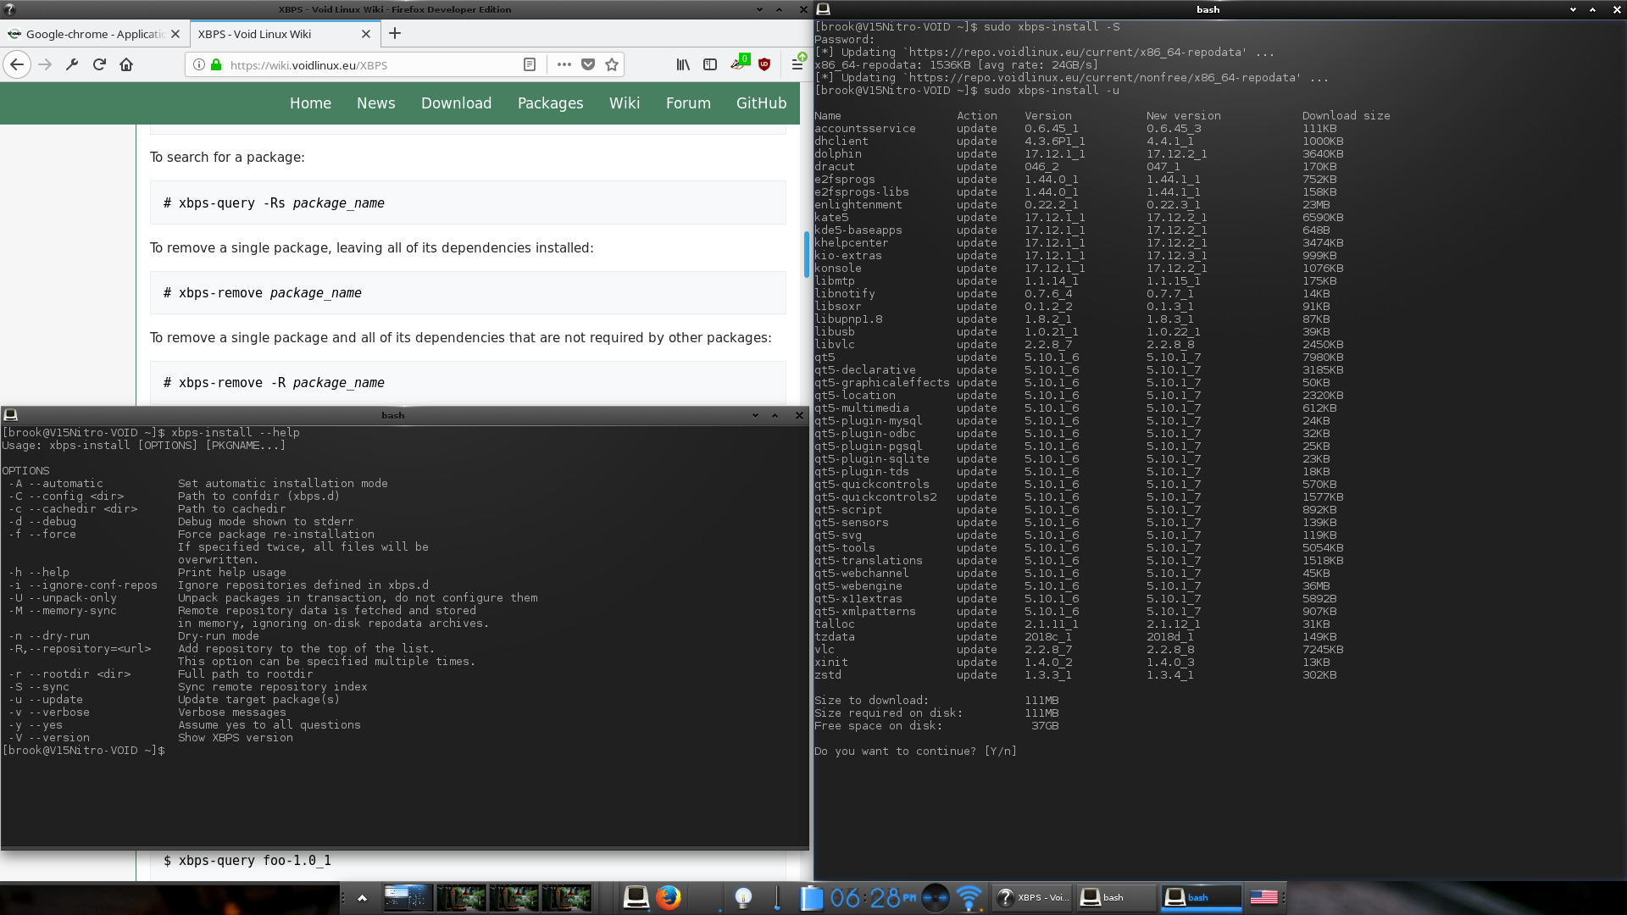Open uBlock Origin shield icon
Screen dimensions: 1627x915
pyautogui.click(x=764, y=64)
